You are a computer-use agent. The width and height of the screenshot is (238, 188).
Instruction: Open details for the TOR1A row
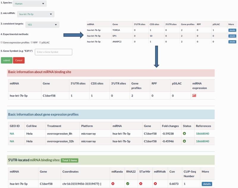pos(232,30)
